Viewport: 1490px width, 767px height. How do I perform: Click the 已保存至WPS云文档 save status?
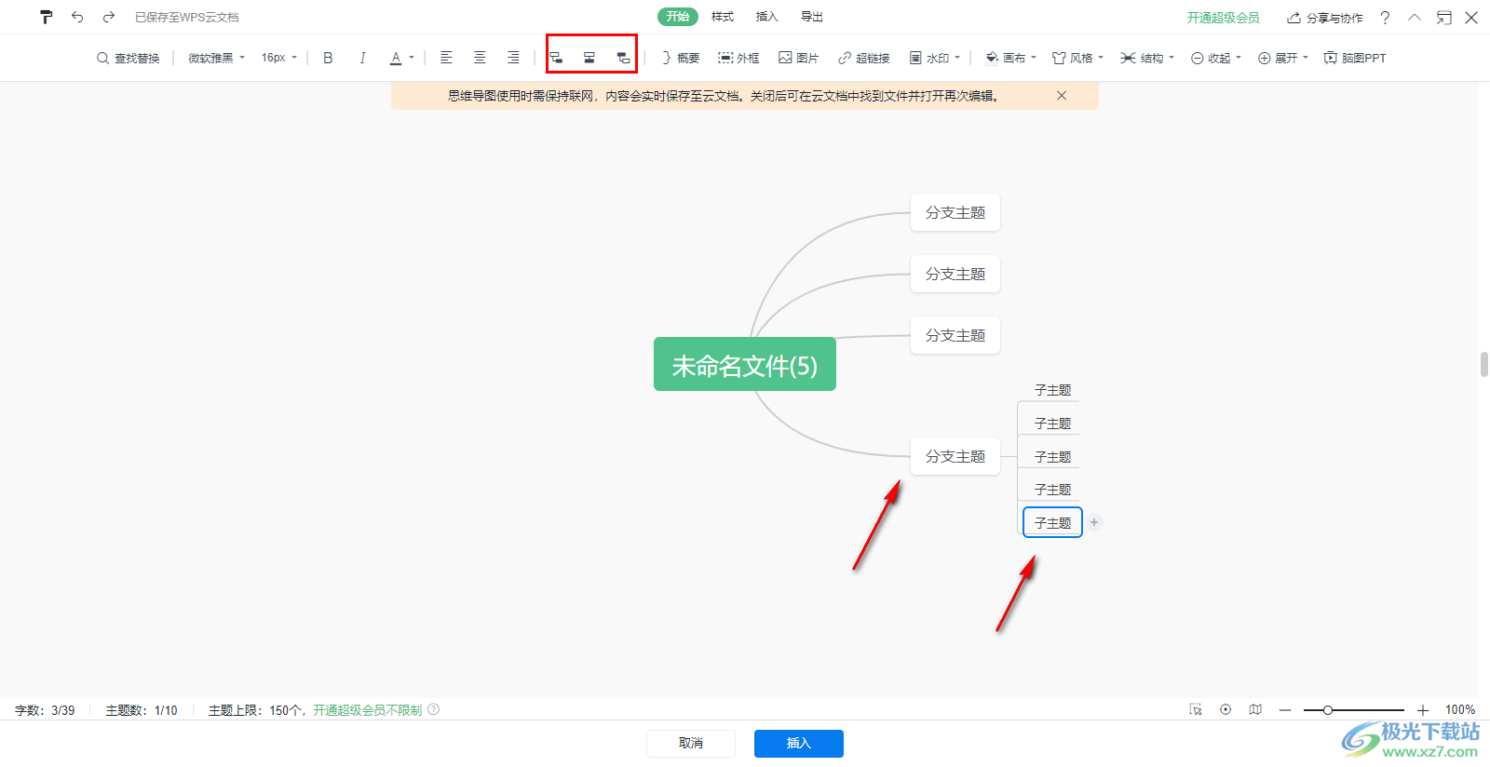pos(187,18)
